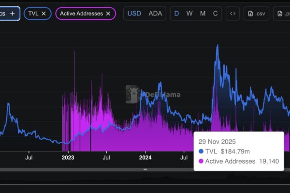Screen dimensions: 290x193
Task: Click the plus icon to add metrics
Action: pyautogui.click(x=12, y=14)
